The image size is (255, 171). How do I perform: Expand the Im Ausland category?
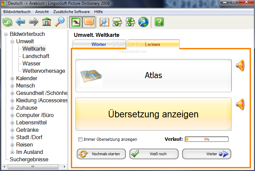point(12,152)
